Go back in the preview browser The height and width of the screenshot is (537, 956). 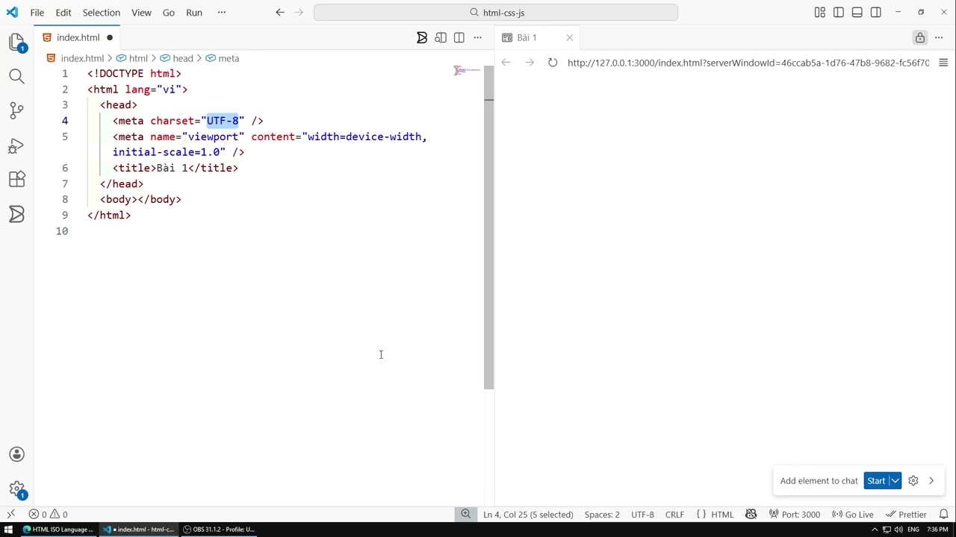pos(506,63)
